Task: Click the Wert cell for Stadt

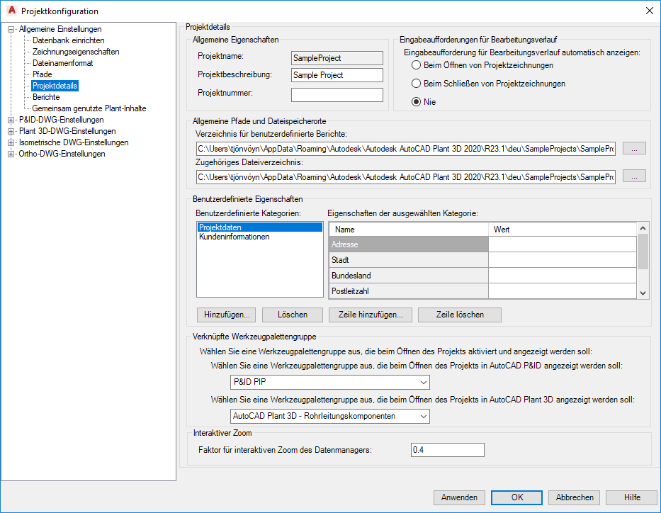Action: pyautogui.click(x=563, y=260)
